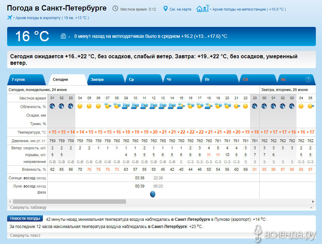Screen dimensions: 322x244
Task: Click the weather station house icon
Action: (203, 9)
